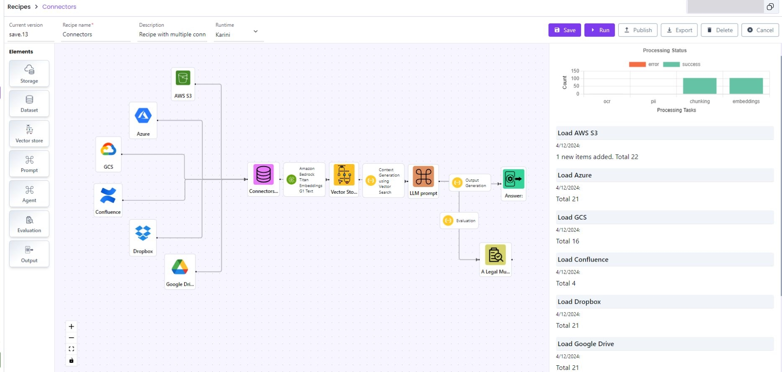Open the Connectors dataset node
This screenshot has width=782, height=372.
[263, 179]
